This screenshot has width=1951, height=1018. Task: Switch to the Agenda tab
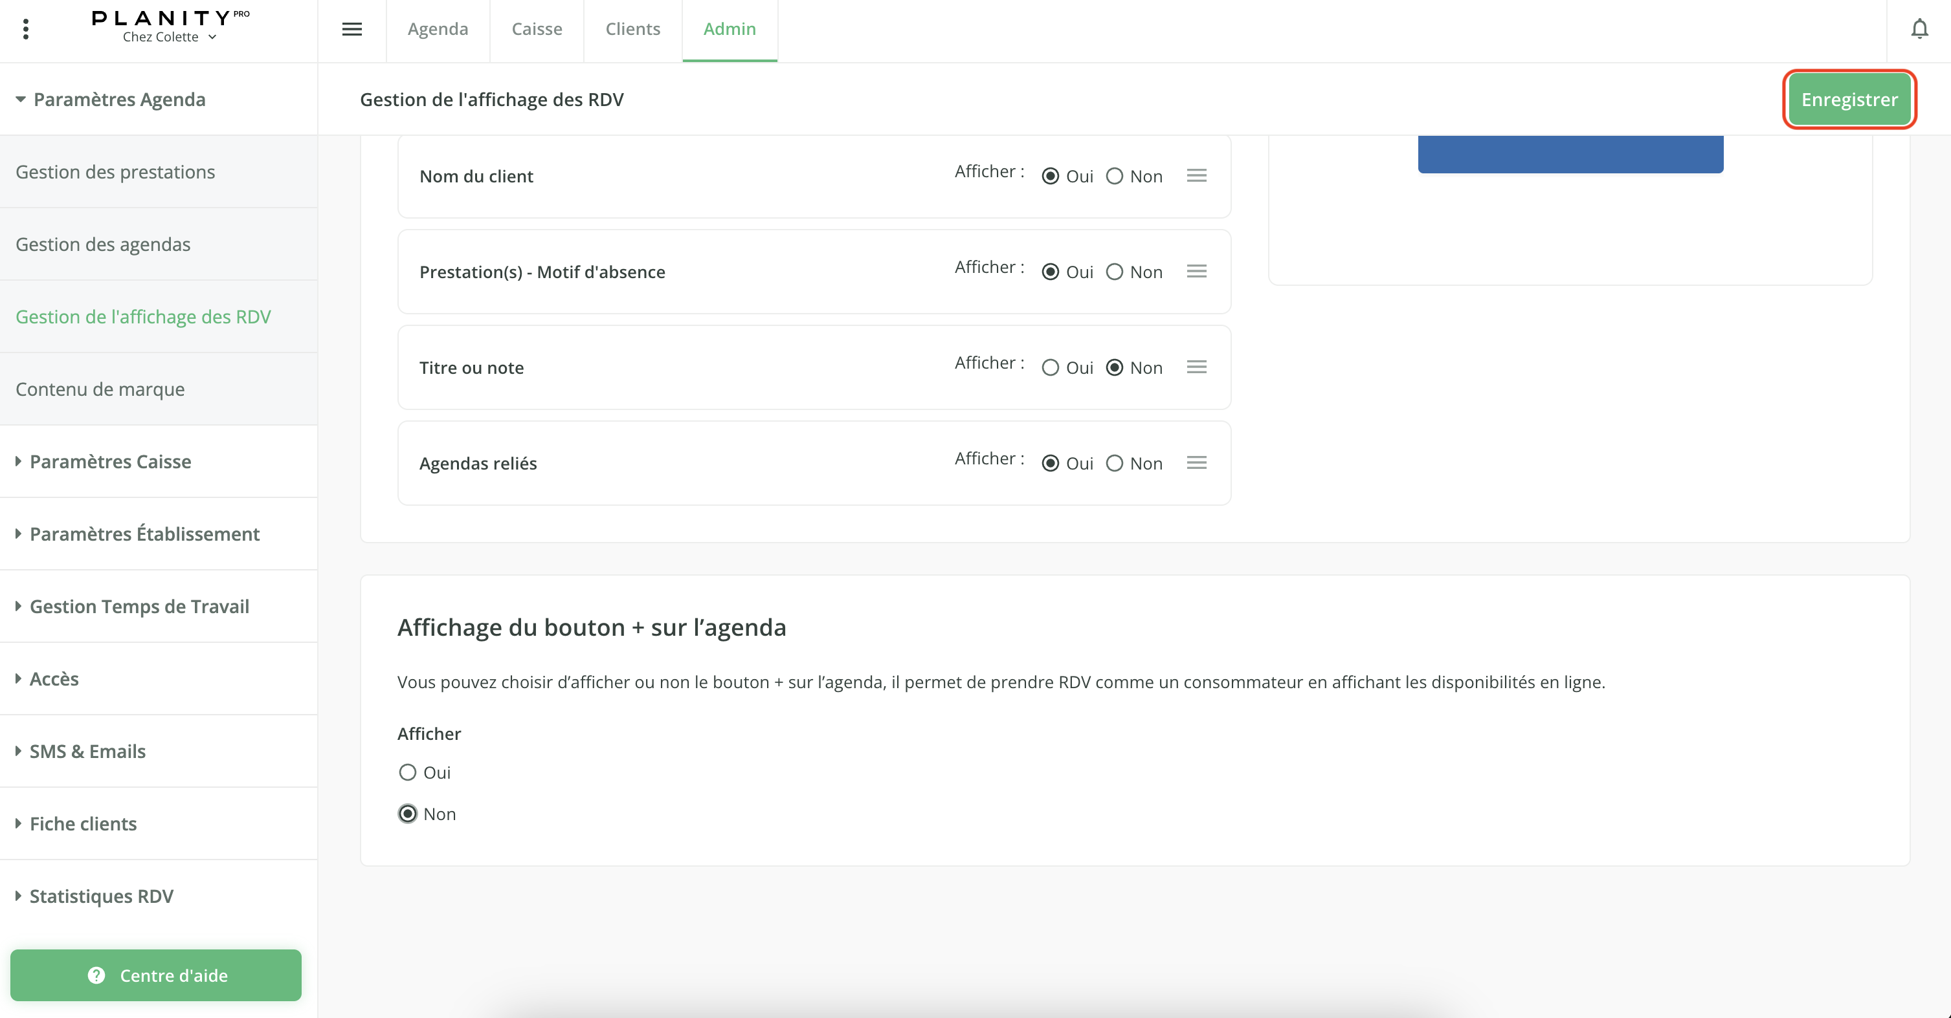(437, 30)
